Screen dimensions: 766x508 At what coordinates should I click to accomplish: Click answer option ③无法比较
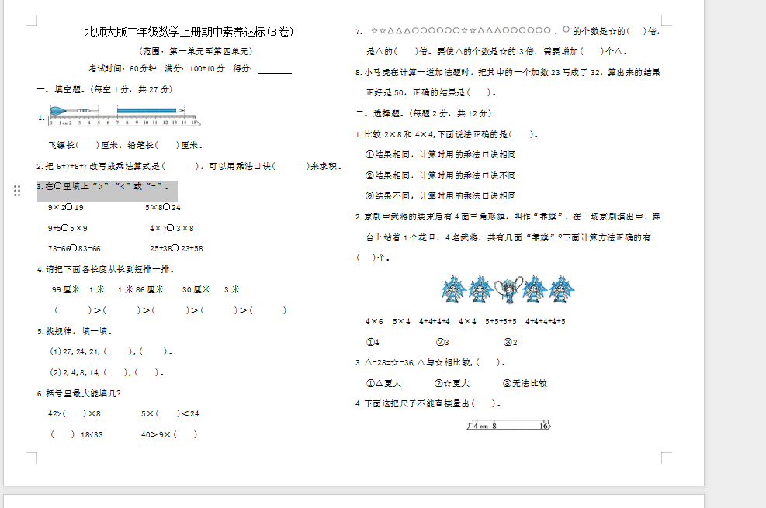[525, 383]
